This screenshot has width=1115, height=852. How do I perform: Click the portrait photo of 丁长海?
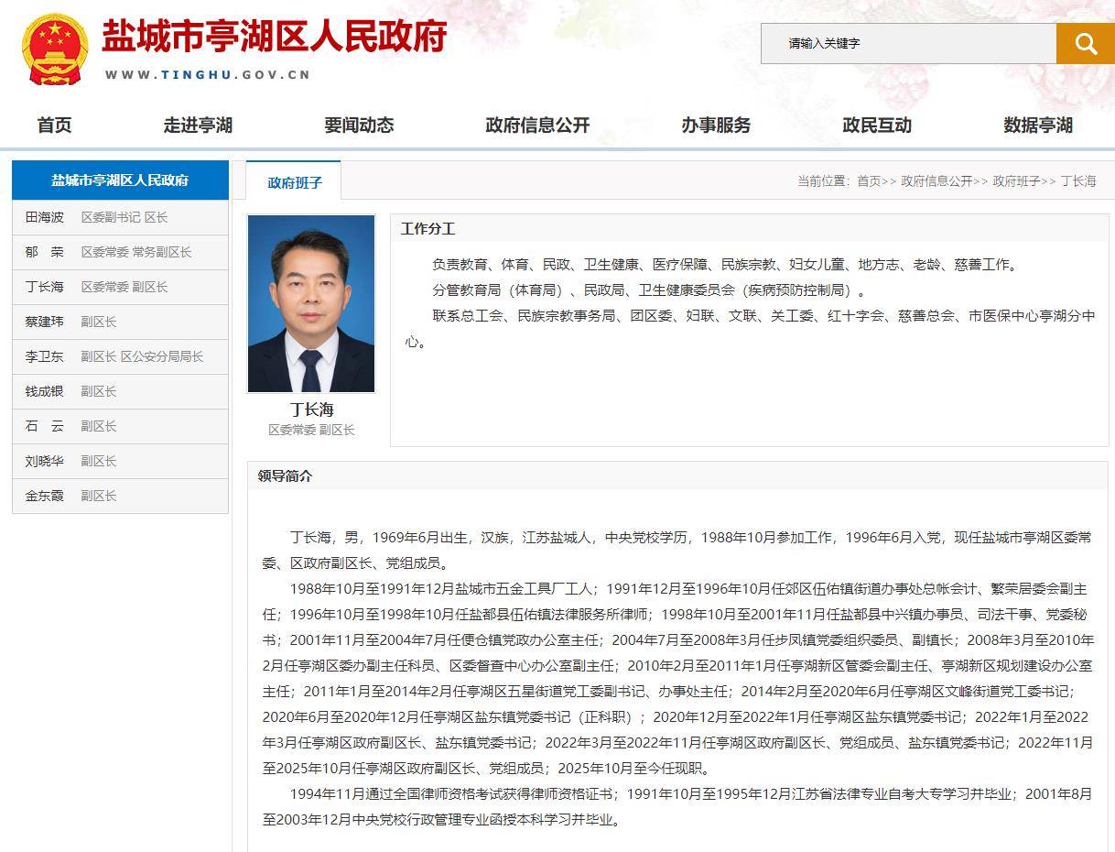[311, 304]
